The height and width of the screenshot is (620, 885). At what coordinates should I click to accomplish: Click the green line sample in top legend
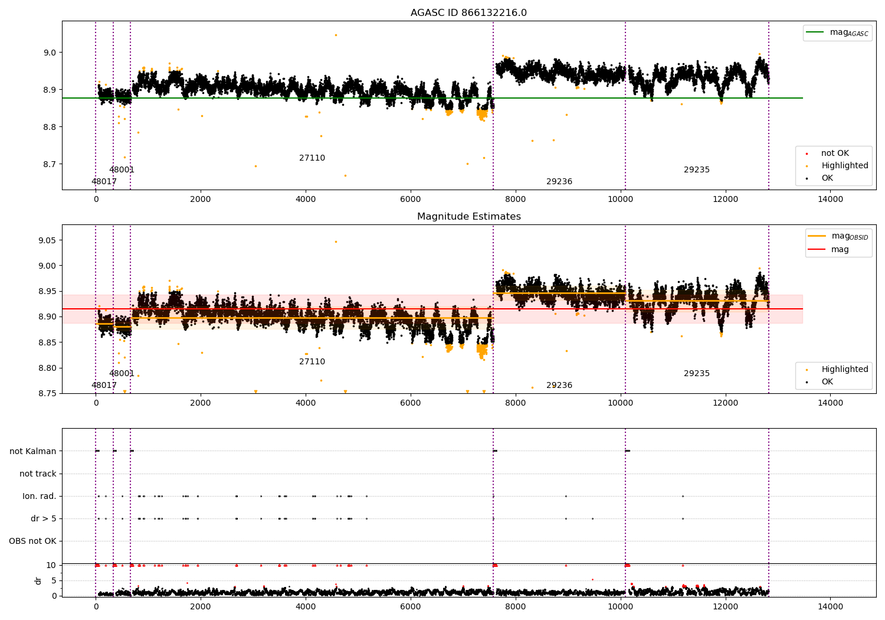pyautogui.click(x=815, y=32)
